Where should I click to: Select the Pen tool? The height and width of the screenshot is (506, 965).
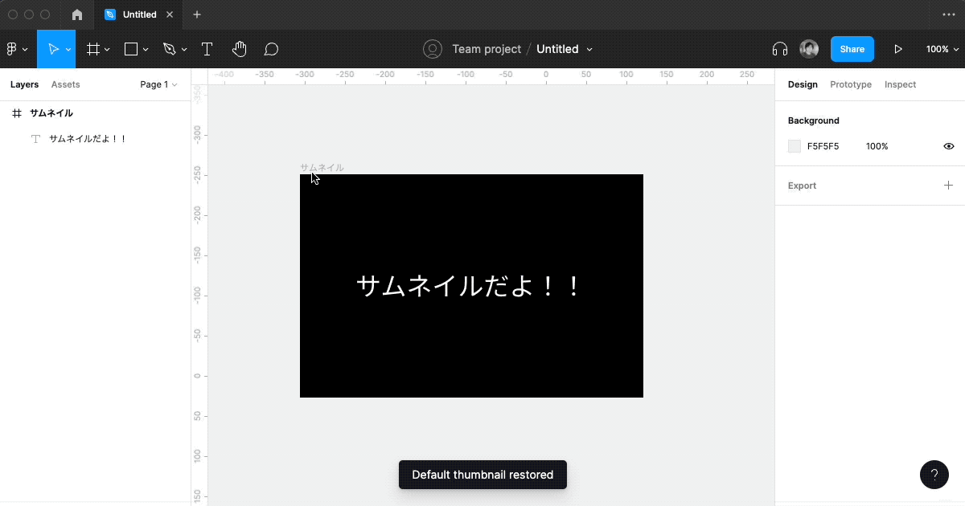pos(170,49)
